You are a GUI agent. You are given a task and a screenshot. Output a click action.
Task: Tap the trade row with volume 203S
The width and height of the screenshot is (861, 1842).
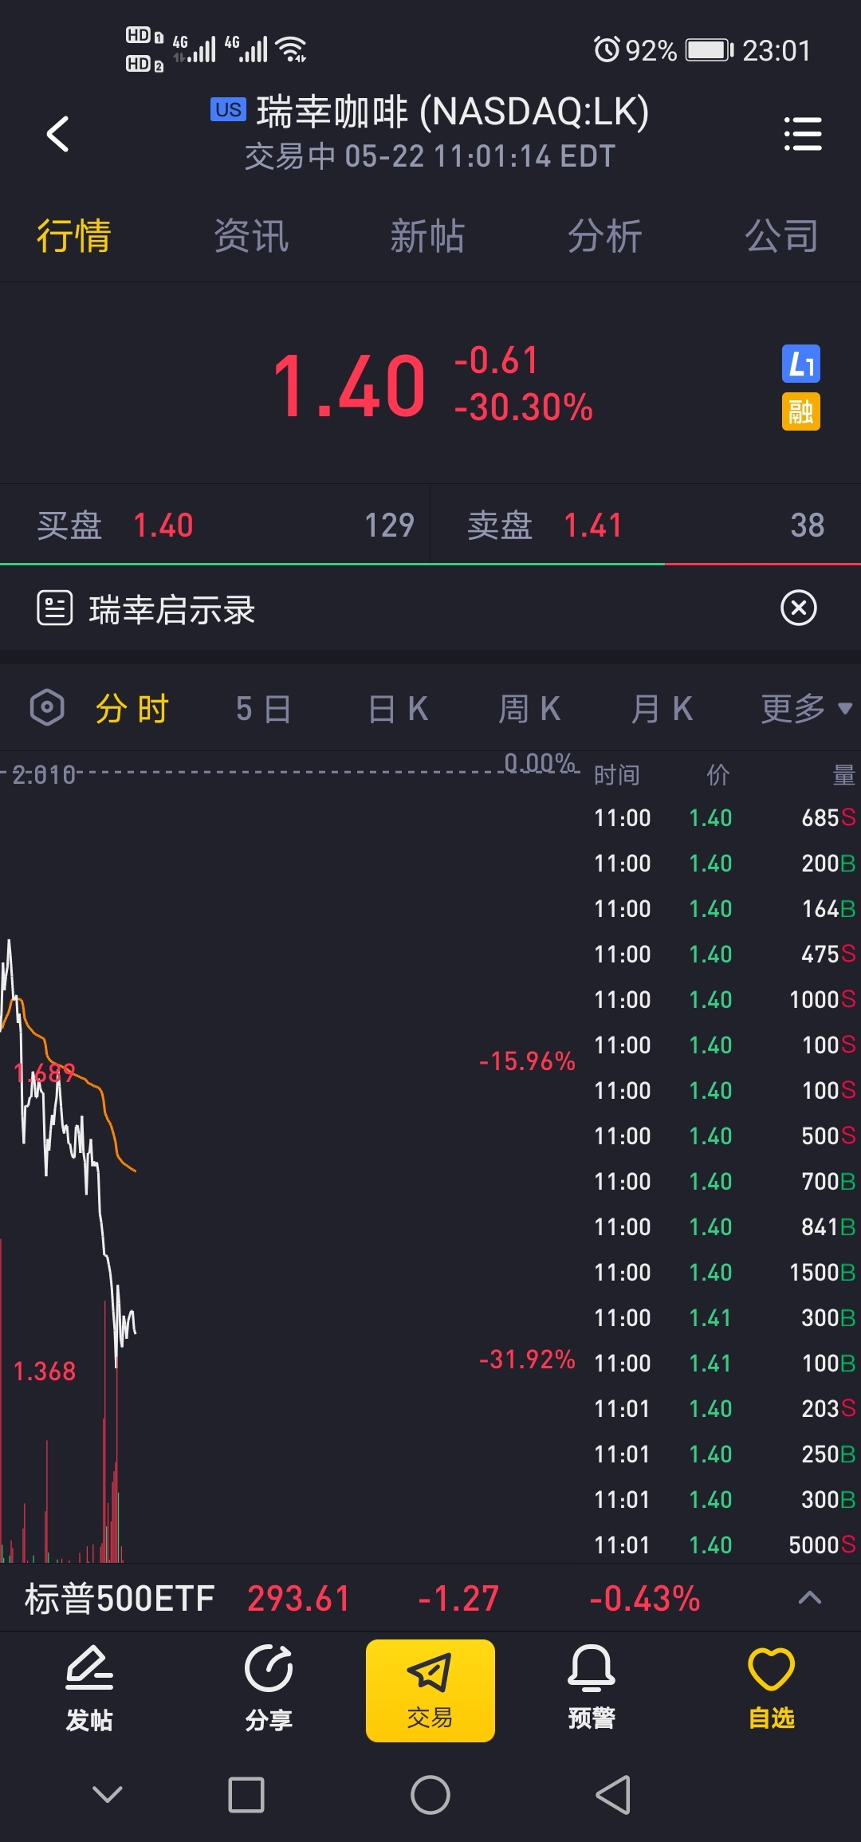(x=725, y=1408)
